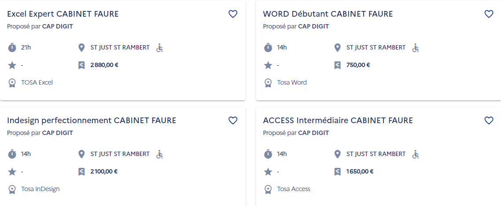This screenshot has width=501, height=206.
Task: Click the badge icon beside Tosa InDesign
Action: pos(12,189)
